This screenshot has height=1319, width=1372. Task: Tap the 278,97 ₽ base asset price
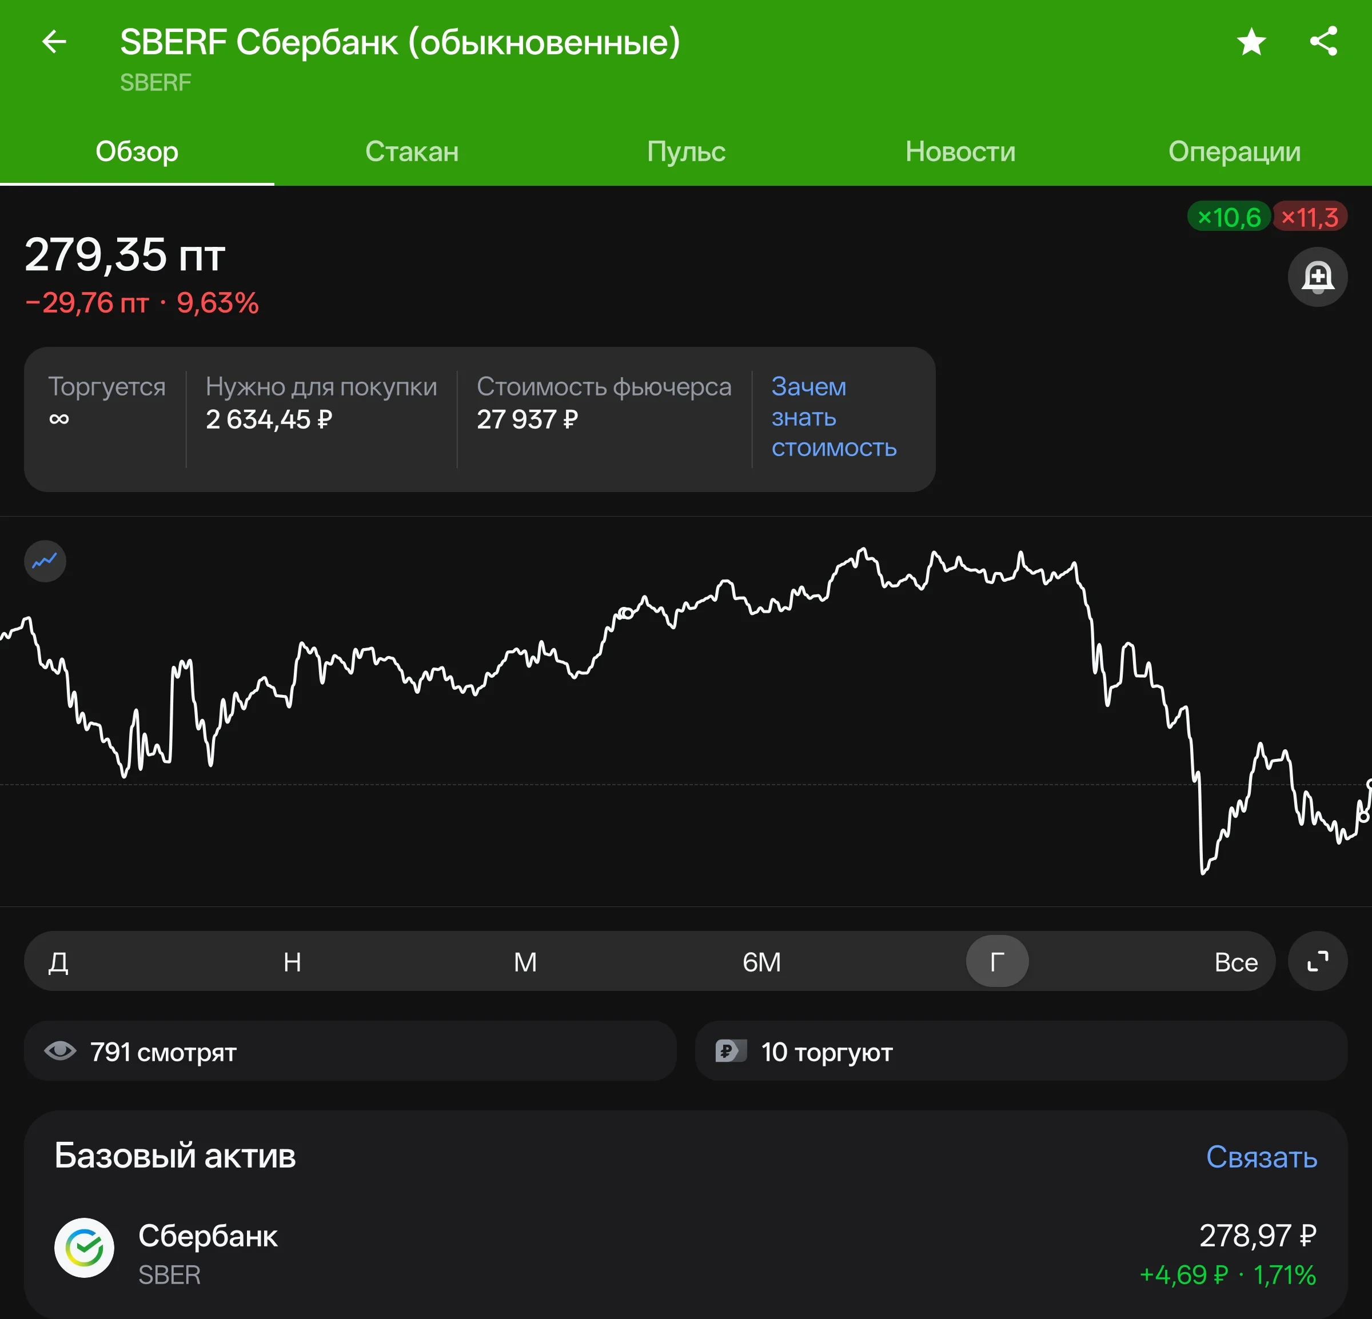pyautogui.click(x=1258, y=1236)
